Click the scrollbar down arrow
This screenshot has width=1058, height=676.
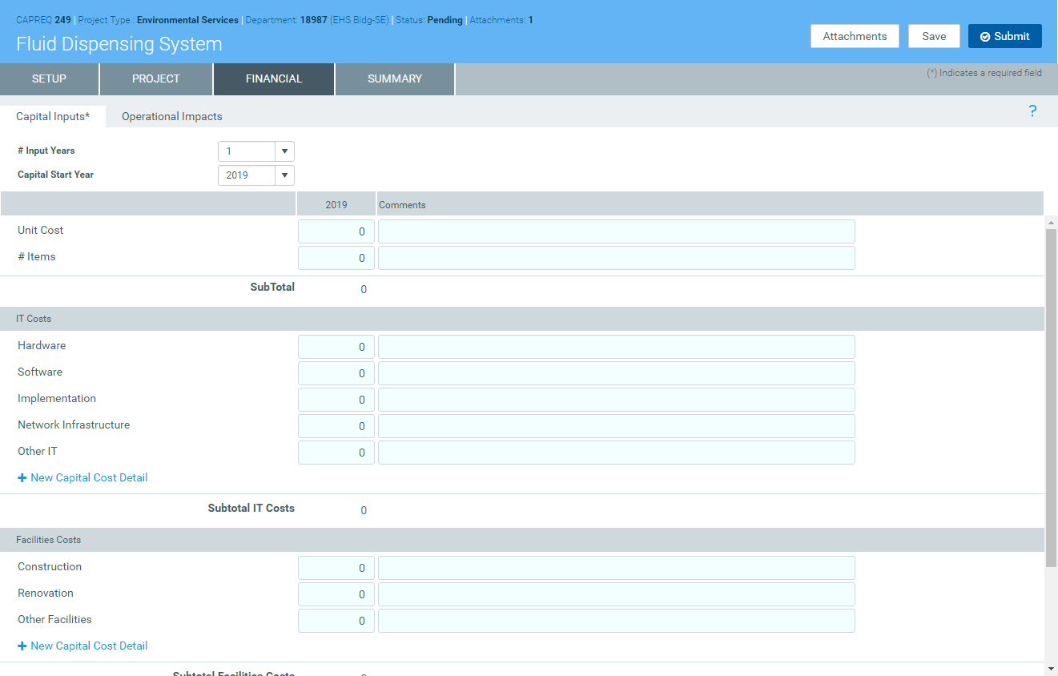(1051, 668)
